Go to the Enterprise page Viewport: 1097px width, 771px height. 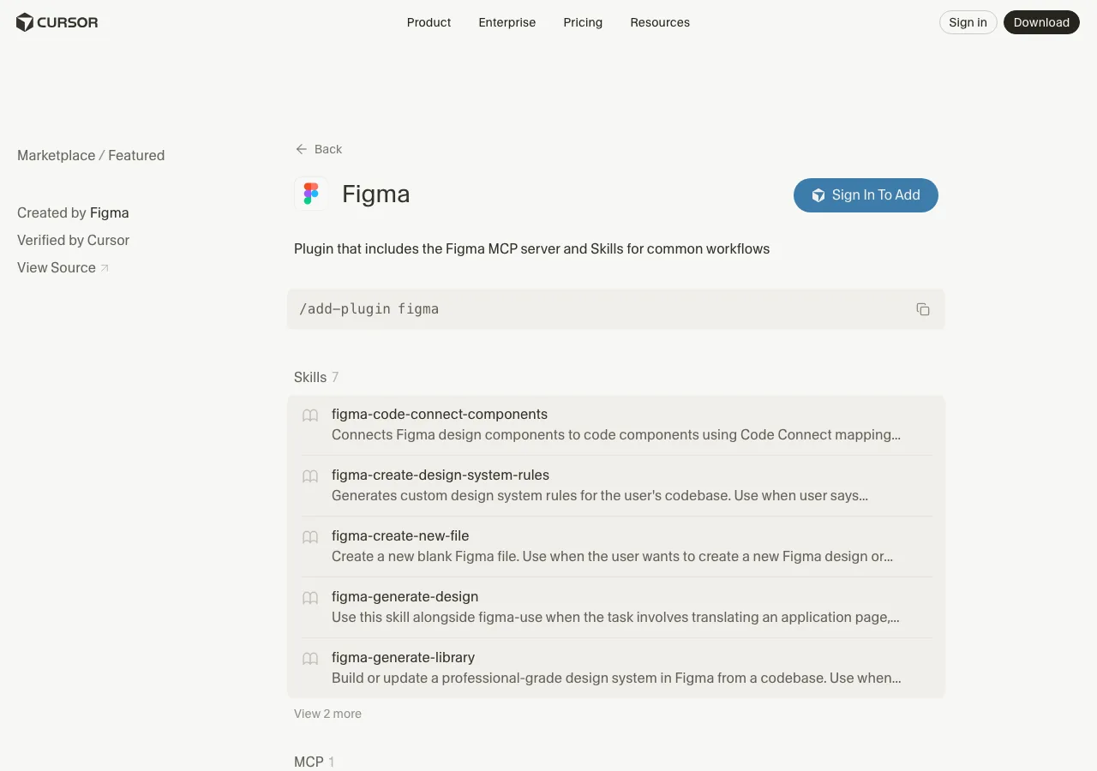pos(507,22)
